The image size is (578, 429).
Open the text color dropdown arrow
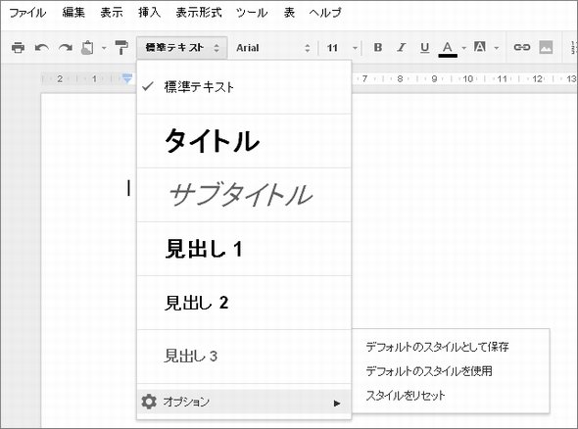[x=463, y=48]
